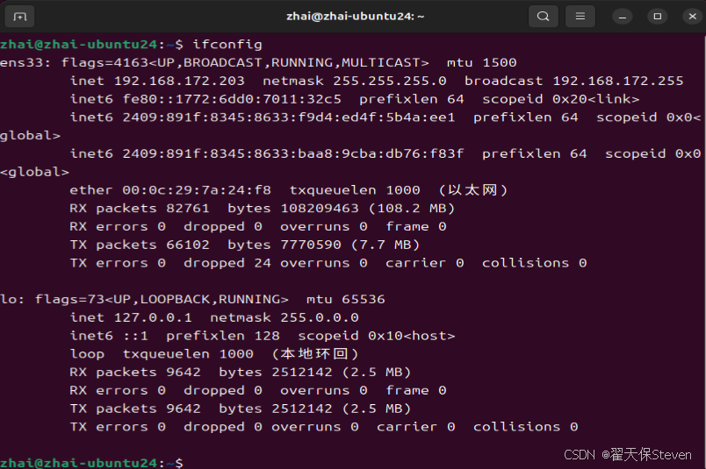This screenshot has width=706, height=469.
Task: Click IPv6 address ending db76:f83f
Action: (x=293, y=153)
